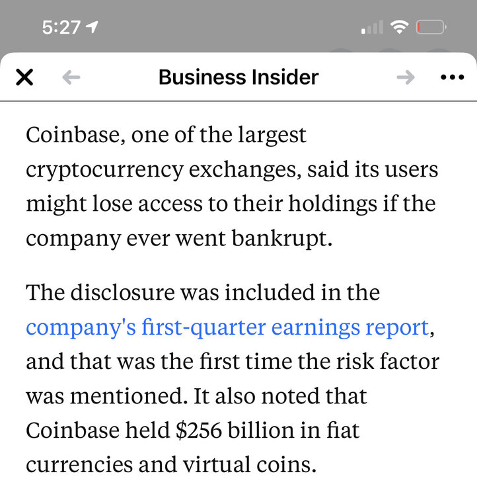Image resolution: width=477 pixels, height=496 pixels.
Task: Open the company's first-quarter earnings report link
Action: [x=227, y=327]
